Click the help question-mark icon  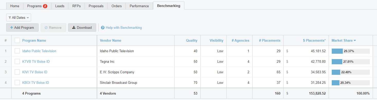(x=103, y=28)
